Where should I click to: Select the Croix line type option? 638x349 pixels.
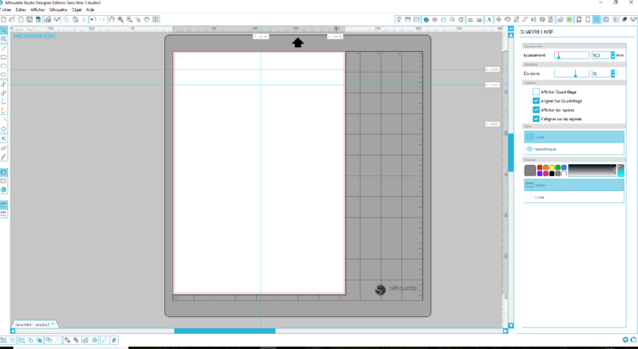pyautogui.click(x=573, y=197)
